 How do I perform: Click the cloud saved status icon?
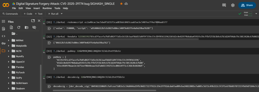click(x=126, y=4)
